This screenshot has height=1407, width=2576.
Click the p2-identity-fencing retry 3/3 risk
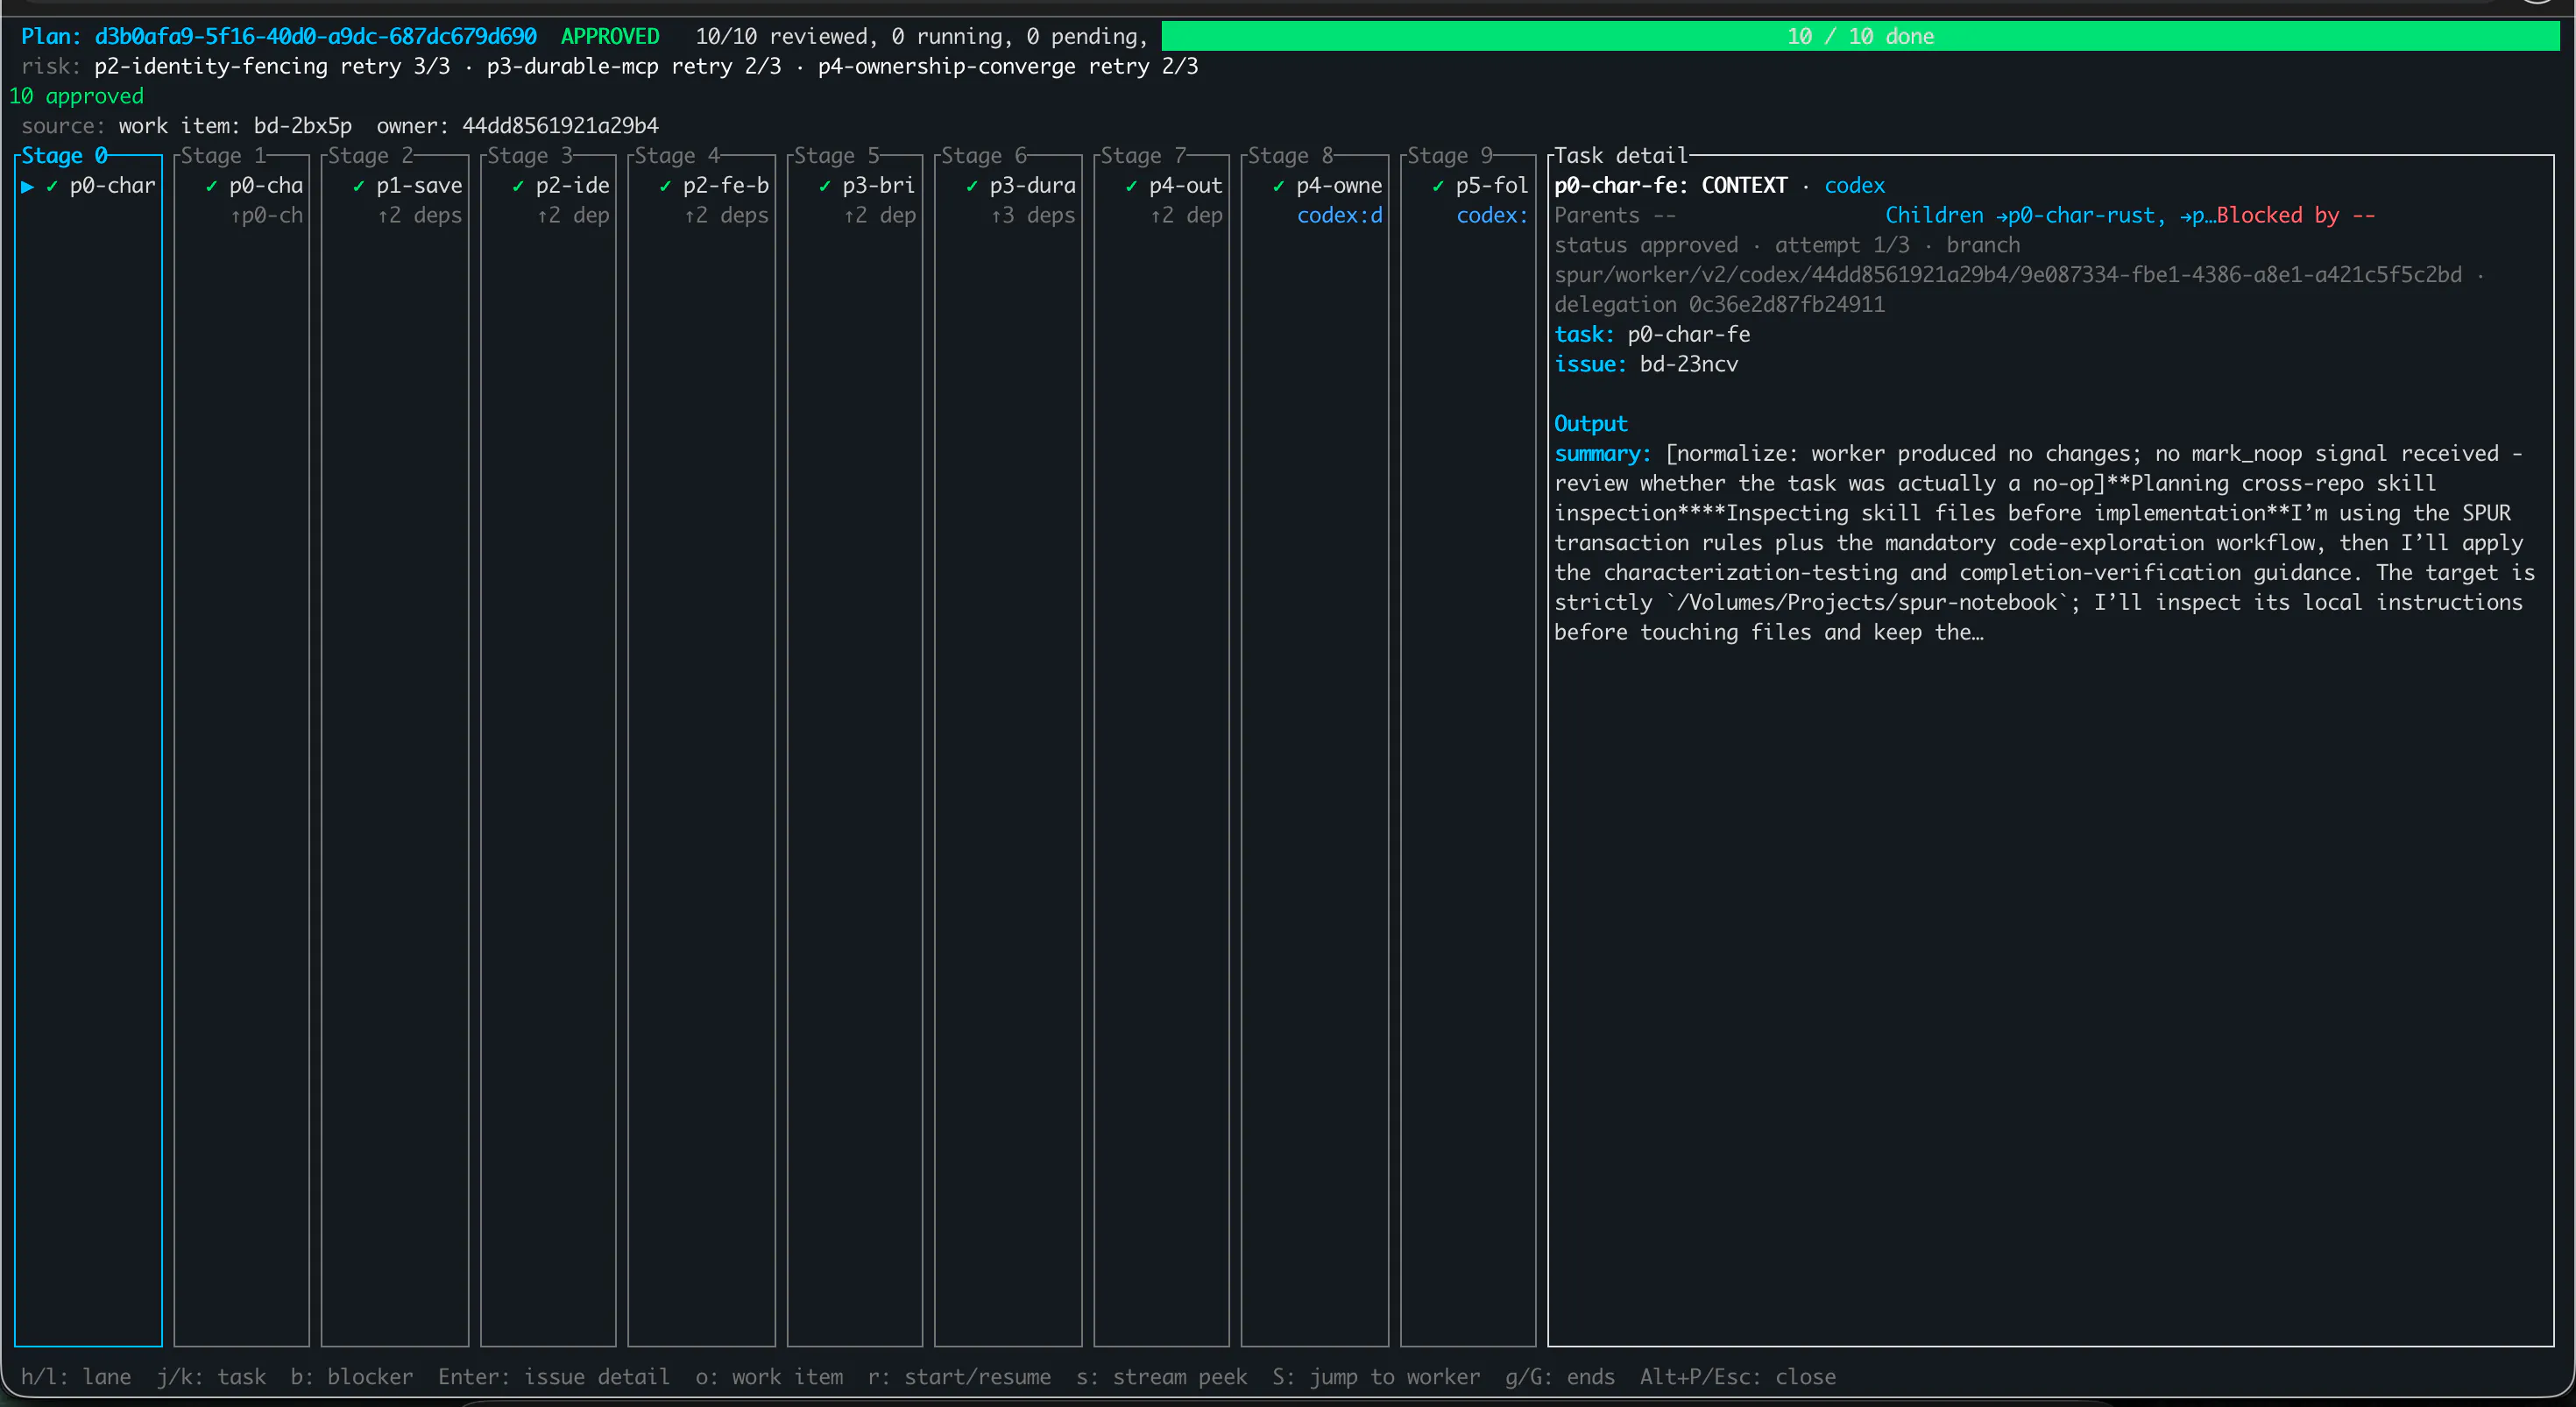click(272, 67)
